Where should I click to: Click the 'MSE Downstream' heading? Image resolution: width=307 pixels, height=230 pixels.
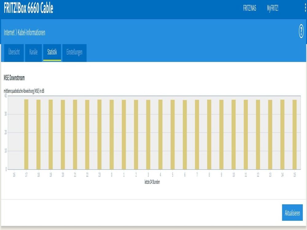(x=14, y=78)
